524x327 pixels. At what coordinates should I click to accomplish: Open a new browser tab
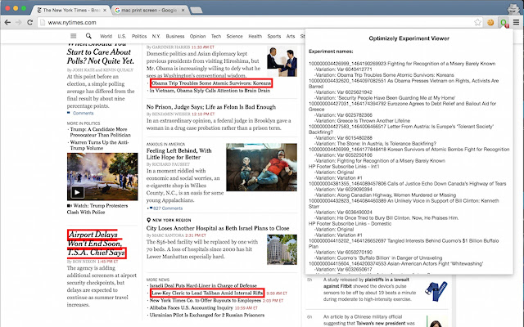(x=196, y=11)
